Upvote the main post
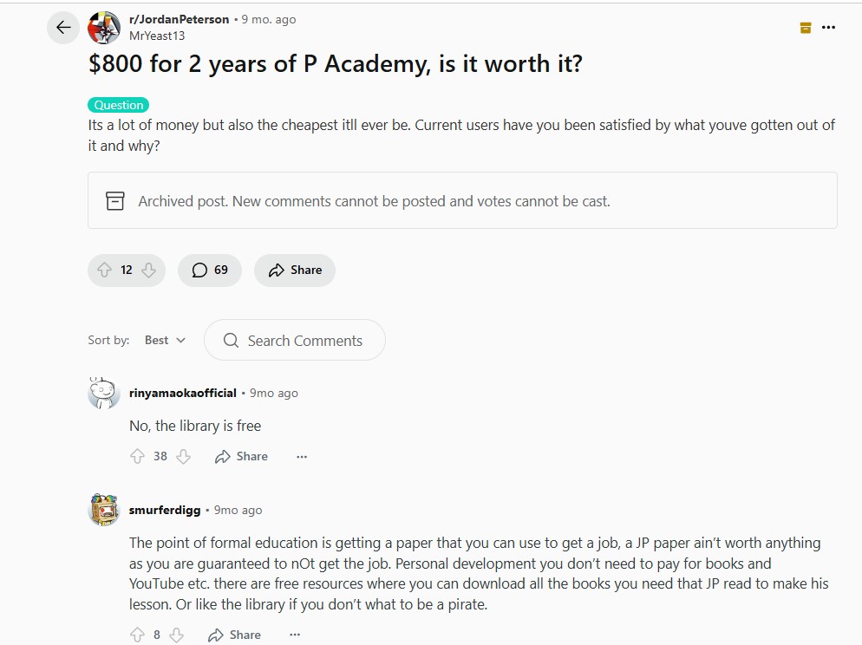 click(105, 270)
